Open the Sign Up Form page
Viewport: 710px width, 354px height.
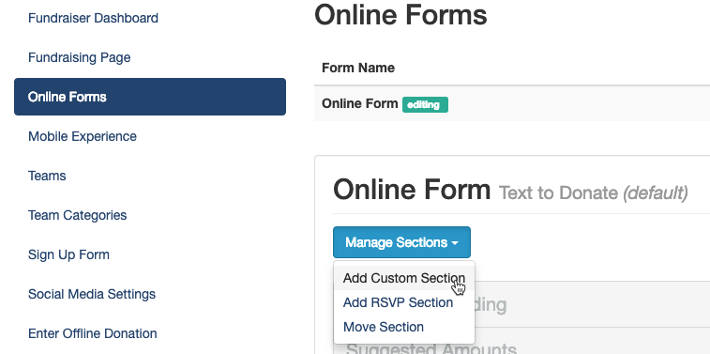[68, 254]
